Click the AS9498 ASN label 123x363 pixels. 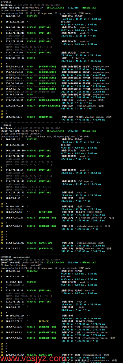coord(31,58)
